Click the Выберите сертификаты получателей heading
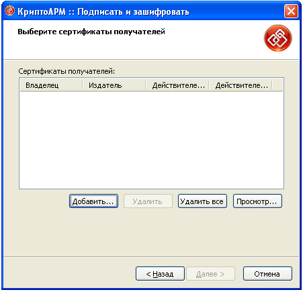The image size is (303, 292). click(x=91, y=32)
